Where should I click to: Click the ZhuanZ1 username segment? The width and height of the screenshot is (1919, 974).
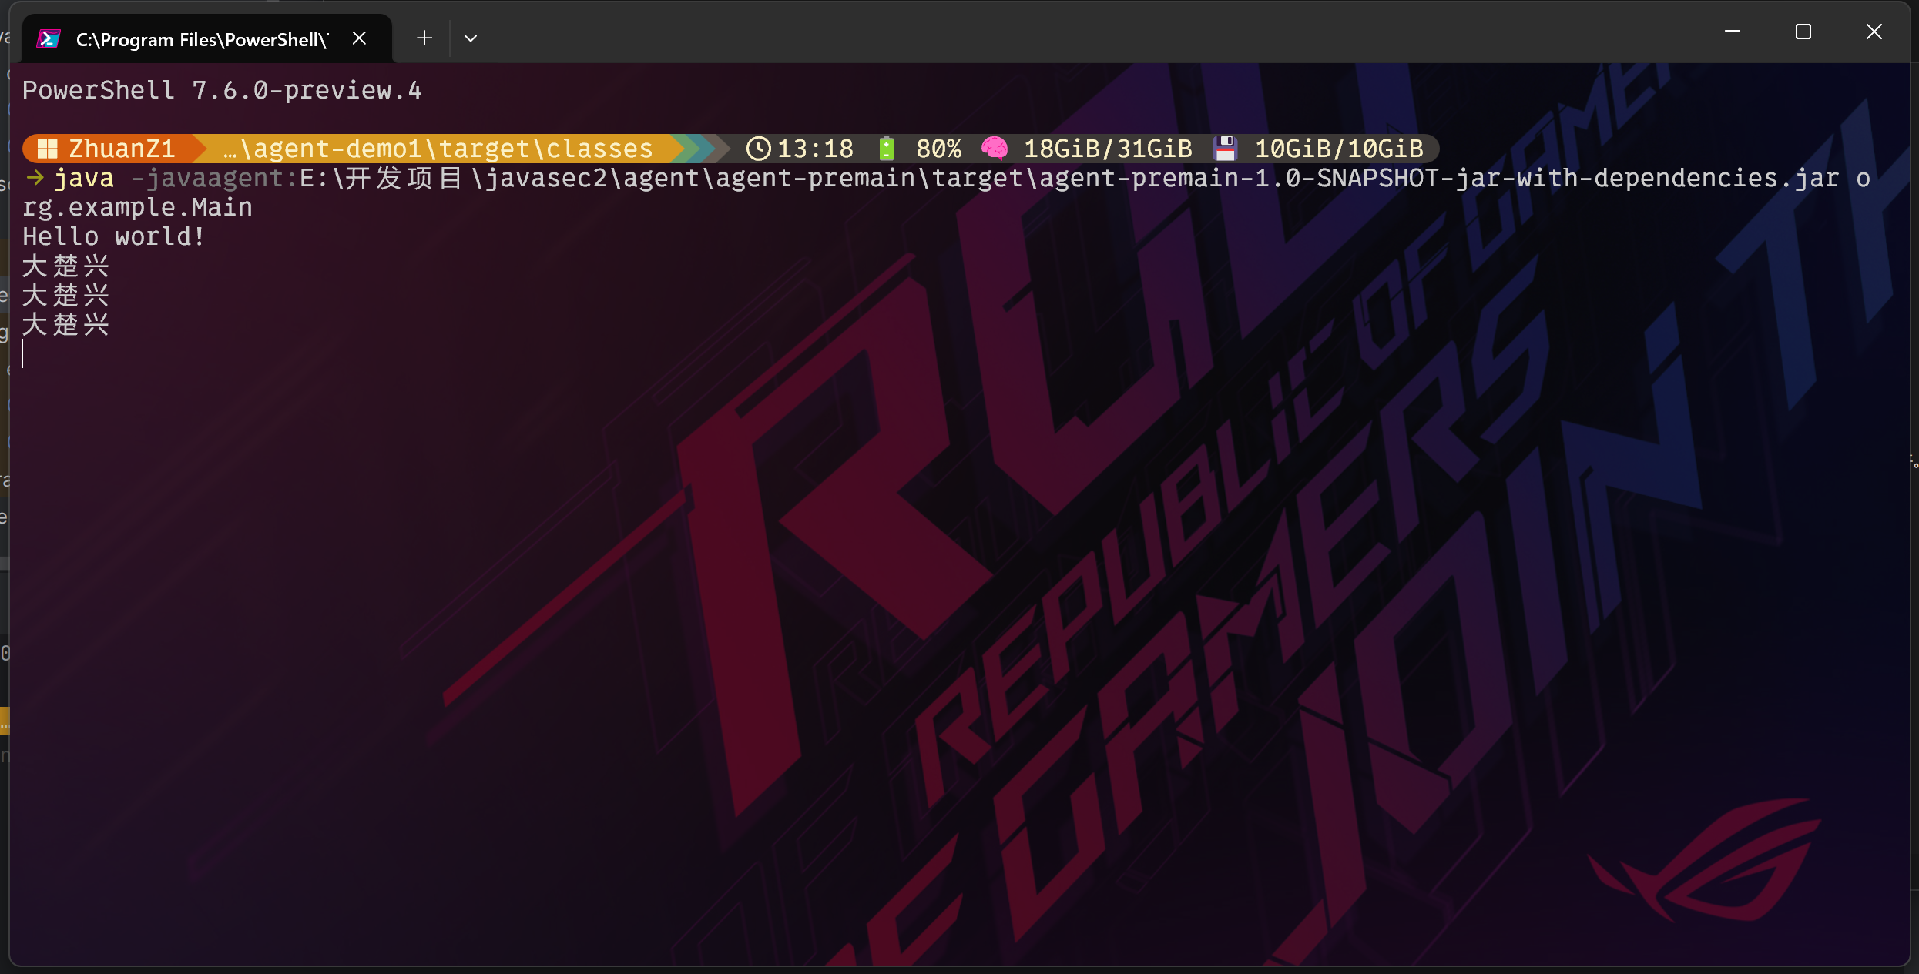[x=122, y=148]
